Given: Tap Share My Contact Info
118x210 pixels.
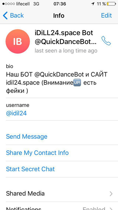Looking at the screenshot, I should point(37,153).
